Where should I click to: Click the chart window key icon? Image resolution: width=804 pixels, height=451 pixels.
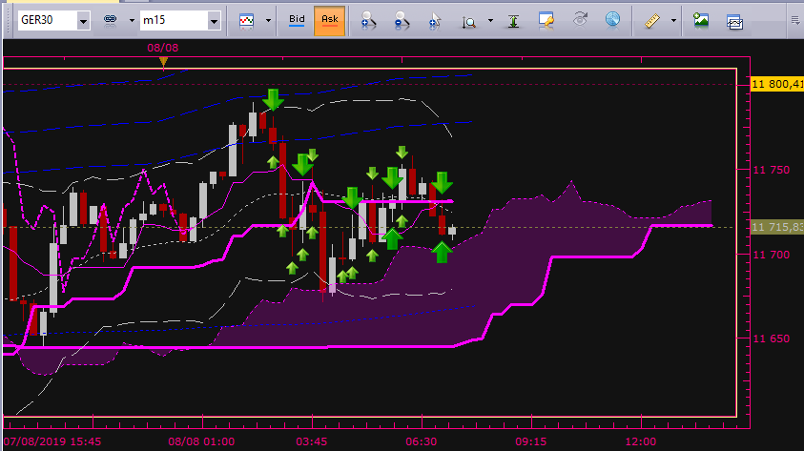pyautogui.click(x=546, y=21)
